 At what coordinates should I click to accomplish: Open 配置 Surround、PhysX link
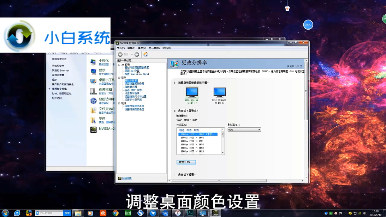point(137,74)
